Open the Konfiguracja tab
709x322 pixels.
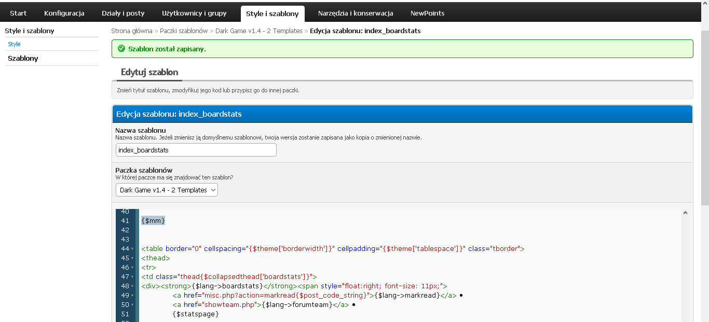click(x=64, y=13)
